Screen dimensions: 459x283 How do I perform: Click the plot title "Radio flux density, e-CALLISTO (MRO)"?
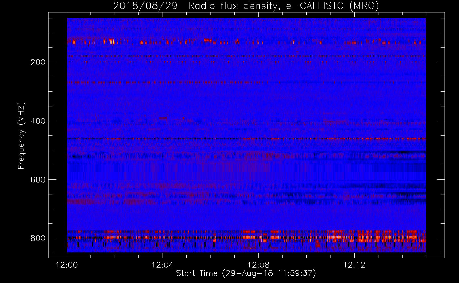(283, 6)
